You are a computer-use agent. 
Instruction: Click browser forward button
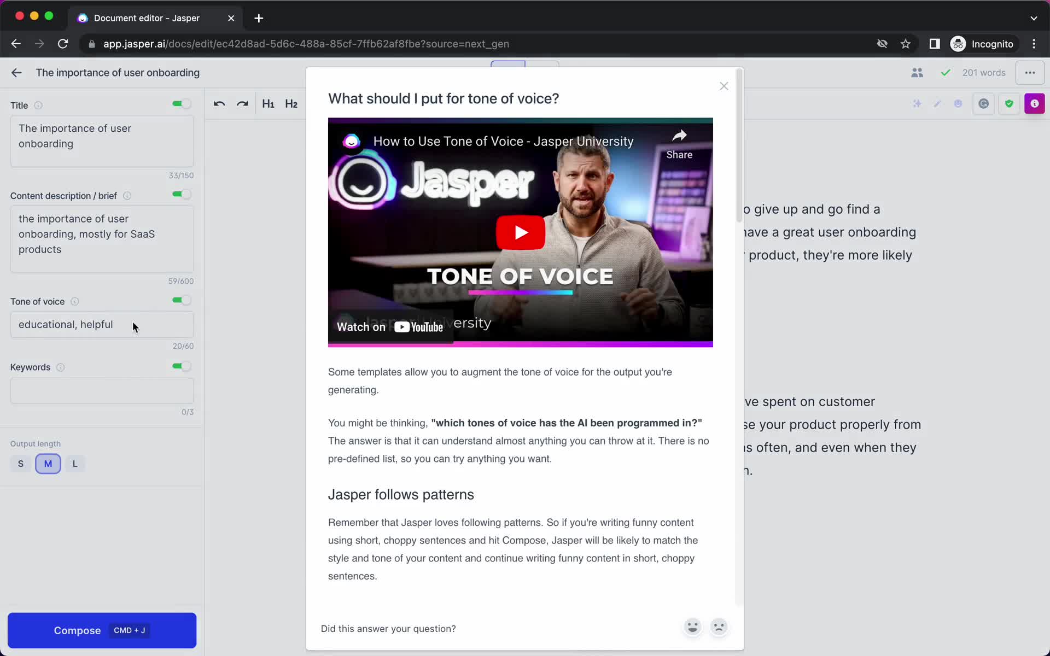39,44
